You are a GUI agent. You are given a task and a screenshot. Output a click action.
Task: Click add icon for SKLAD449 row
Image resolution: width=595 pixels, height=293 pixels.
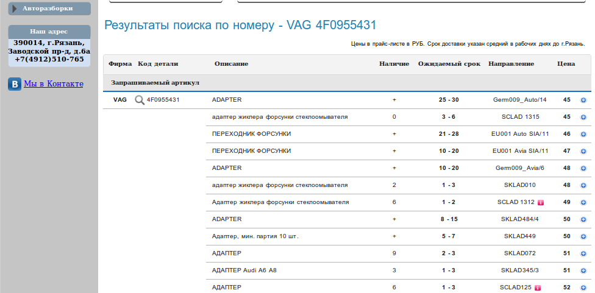coord(583,237)
